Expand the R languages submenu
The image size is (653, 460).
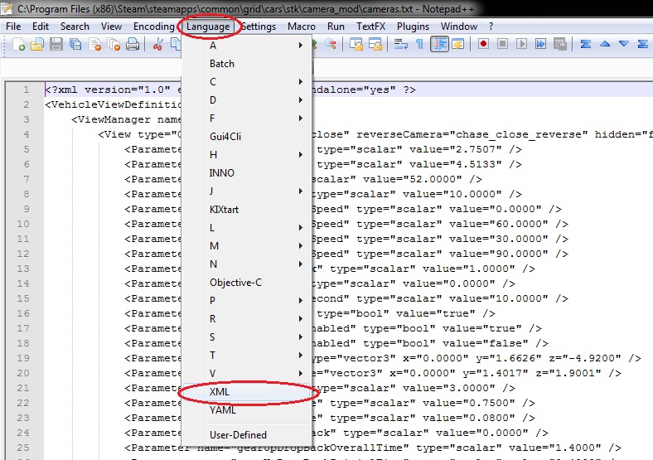(248, 319)
